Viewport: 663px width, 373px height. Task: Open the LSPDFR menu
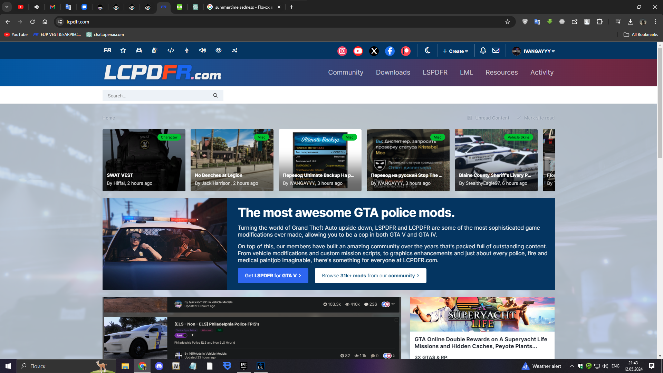click(x=435, y=73)
